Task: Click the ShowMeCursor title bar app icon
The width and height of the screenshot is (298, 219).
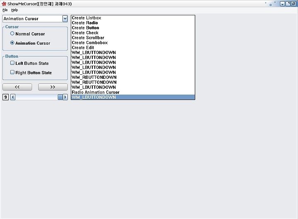Action: pyautogui.click(x=4, y=4)
